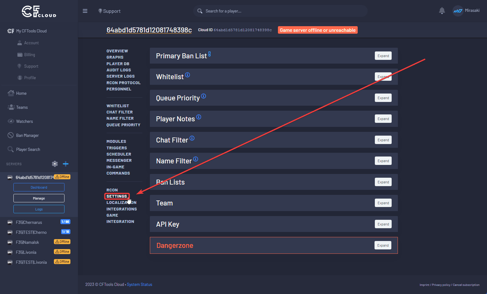
Task: Click the Support header question icon
Action: tap(100, 11)
